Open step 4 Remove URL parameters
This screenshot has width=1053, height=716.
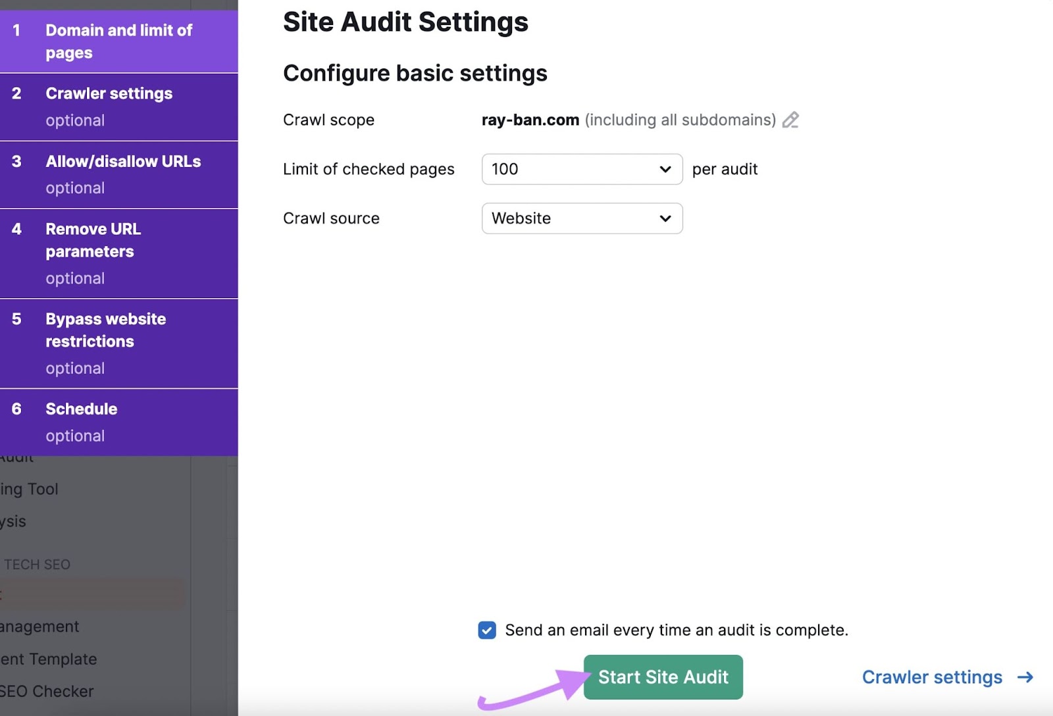point(119,253)
